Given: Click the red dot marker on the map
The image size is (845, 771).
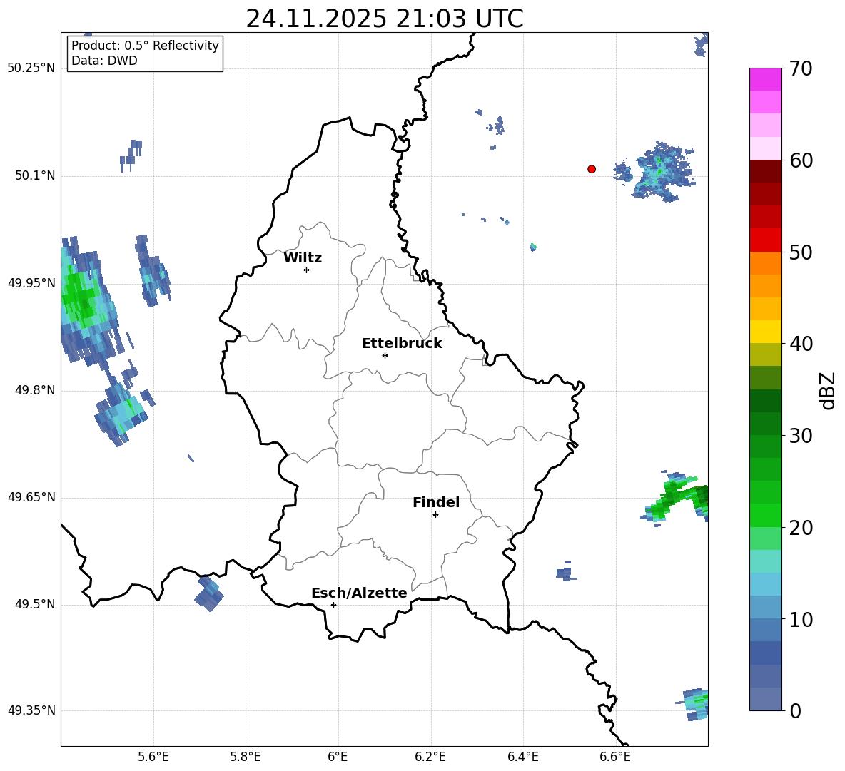Looking at the screenshot, I should click(592, 169).
